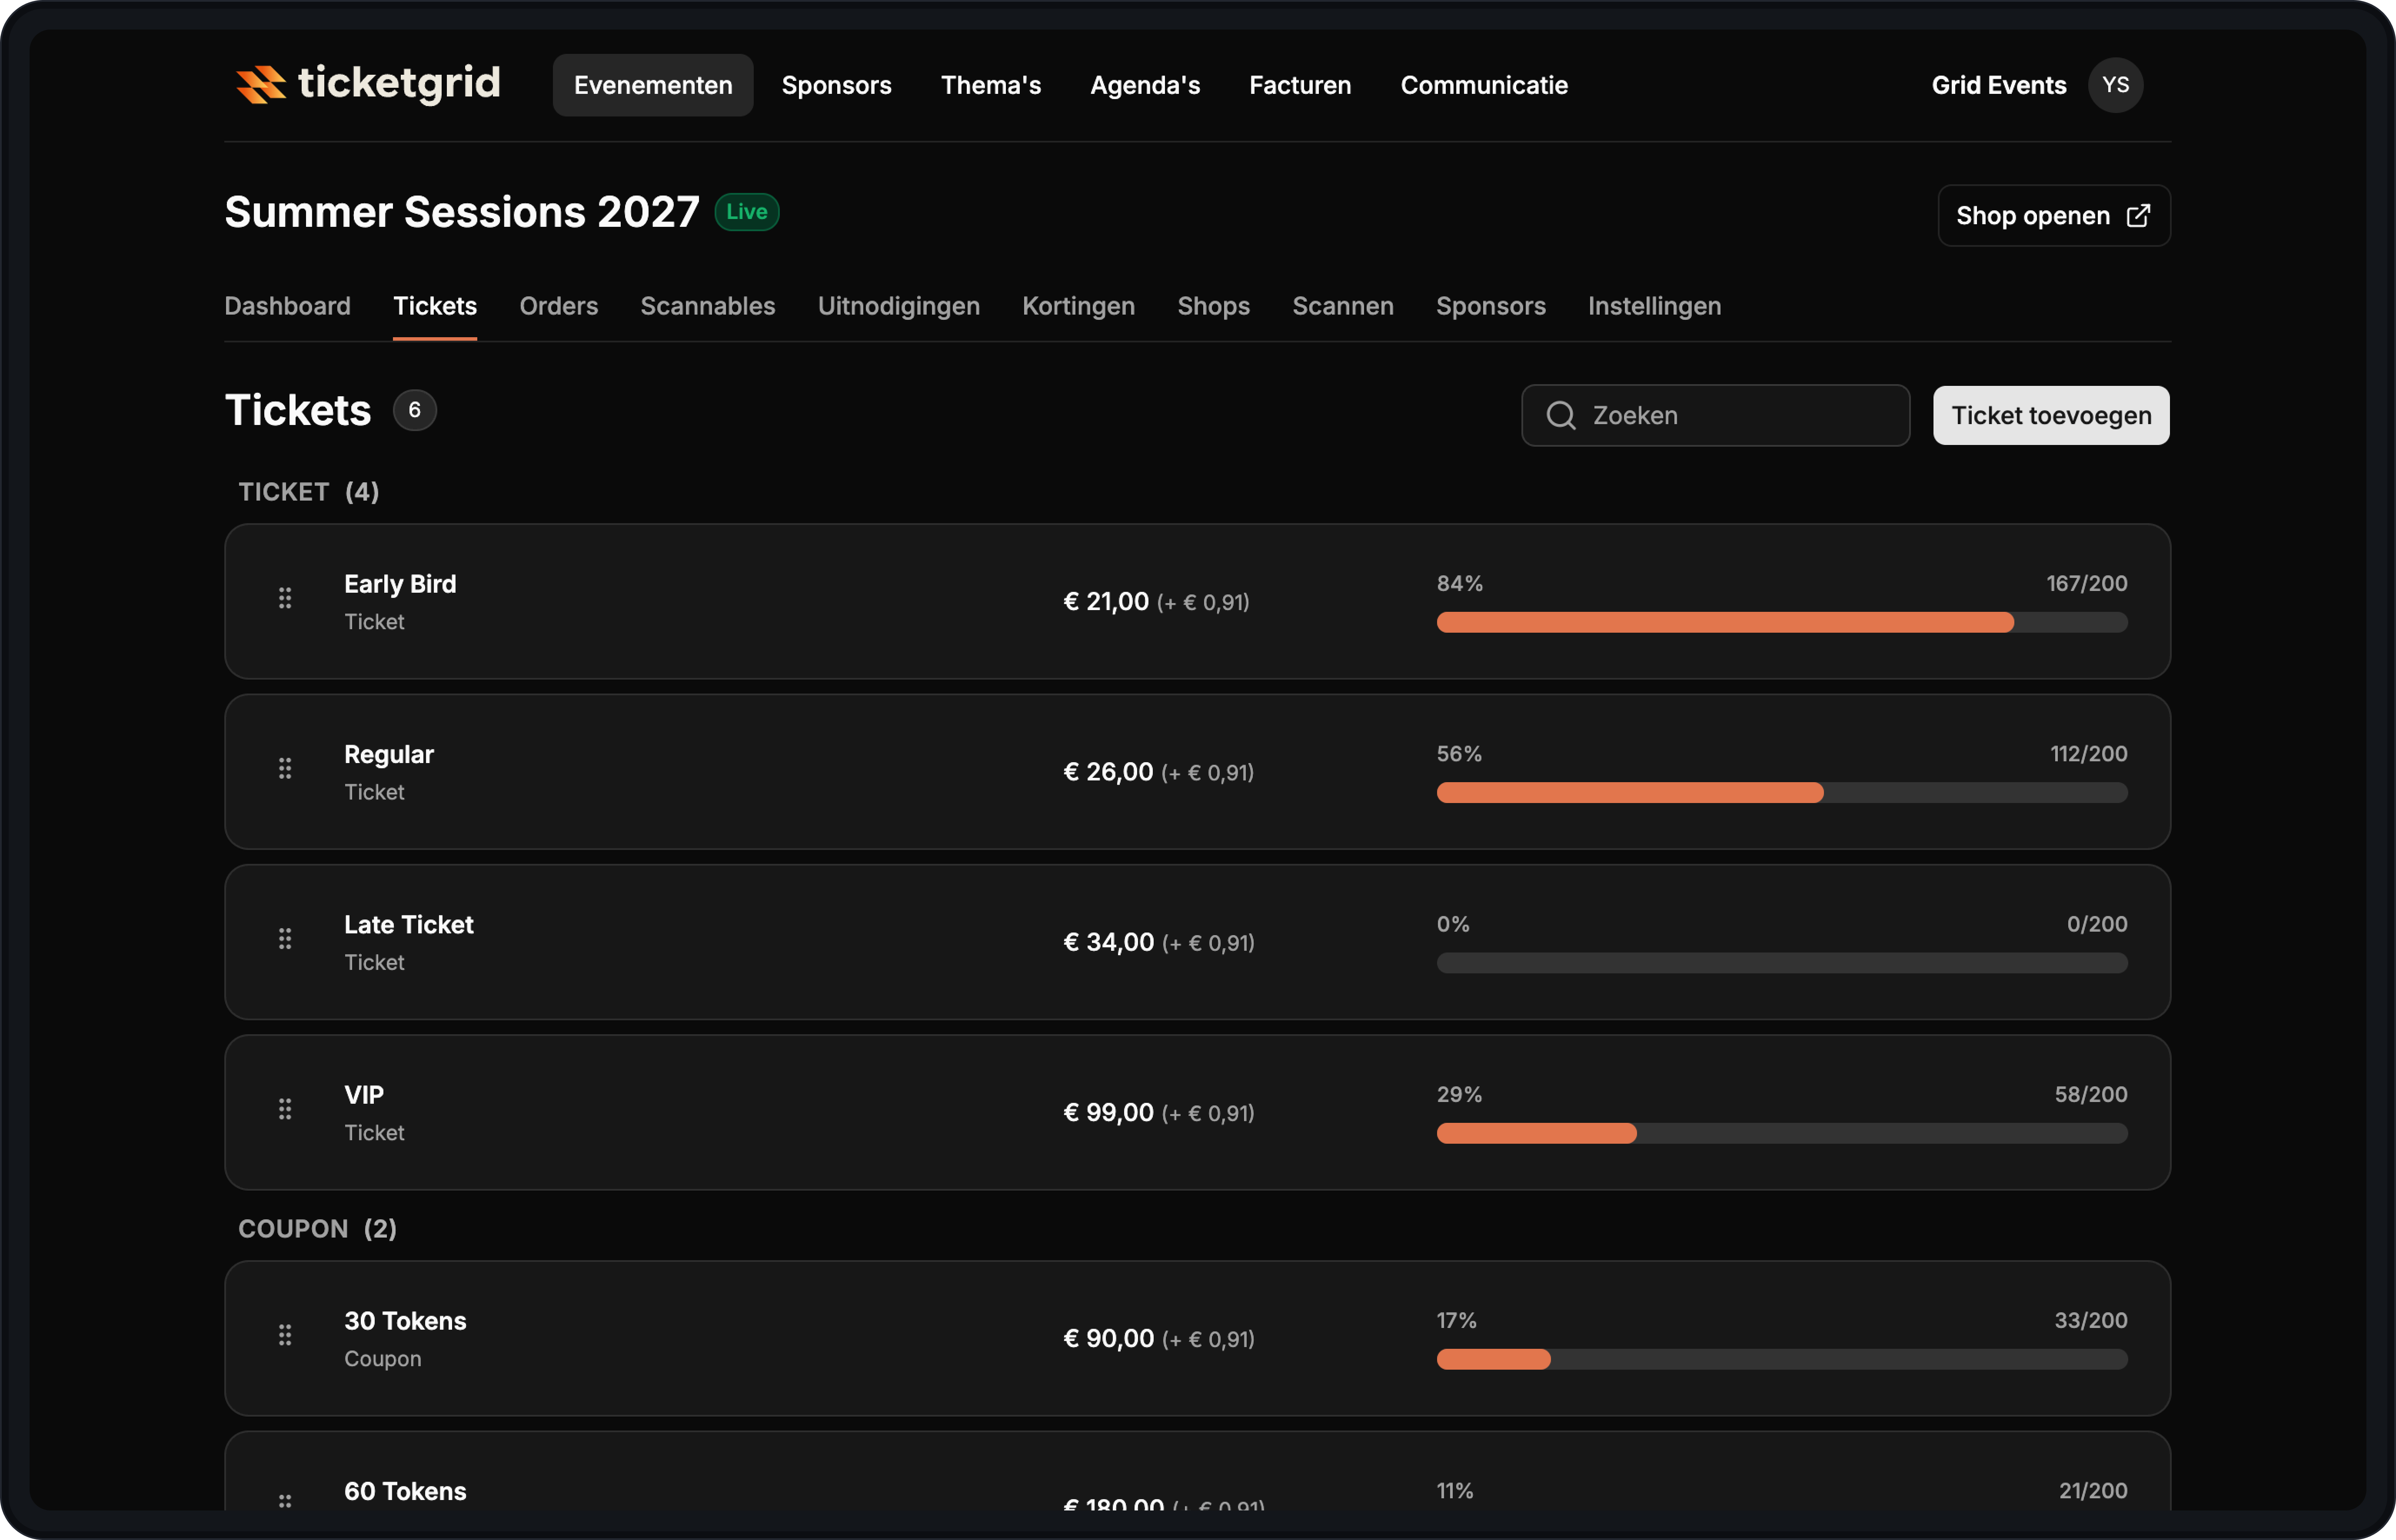Screen dimensions: 2396x1540
Task: Open the VIP ticket name
Action: pyautogui.click(x=364, y=1095)
